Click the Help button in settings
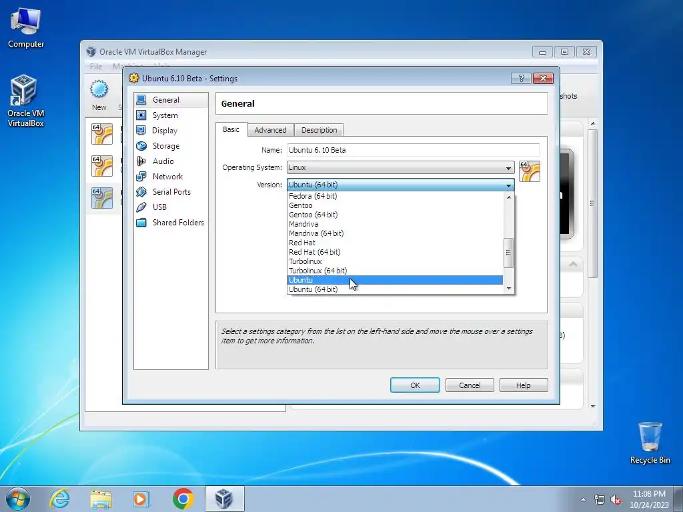The width and height of the screenshot is (683, 512). [x=523, y=385]
